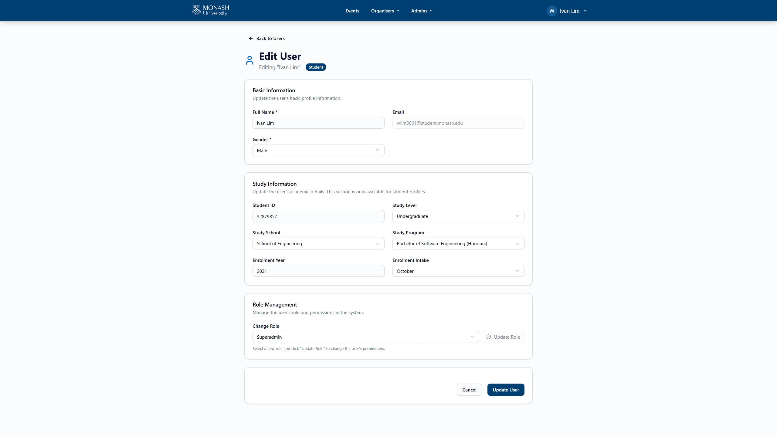Screen dimensions: 777x437
Task: Click inside the Student ID field
Action: 318,216
